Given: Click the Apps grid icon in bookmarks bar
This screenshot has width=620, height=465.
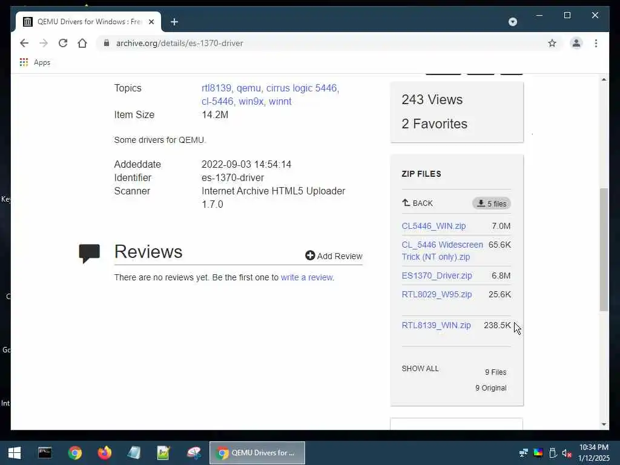Looking at the screenshot, I should click(24, 62).
